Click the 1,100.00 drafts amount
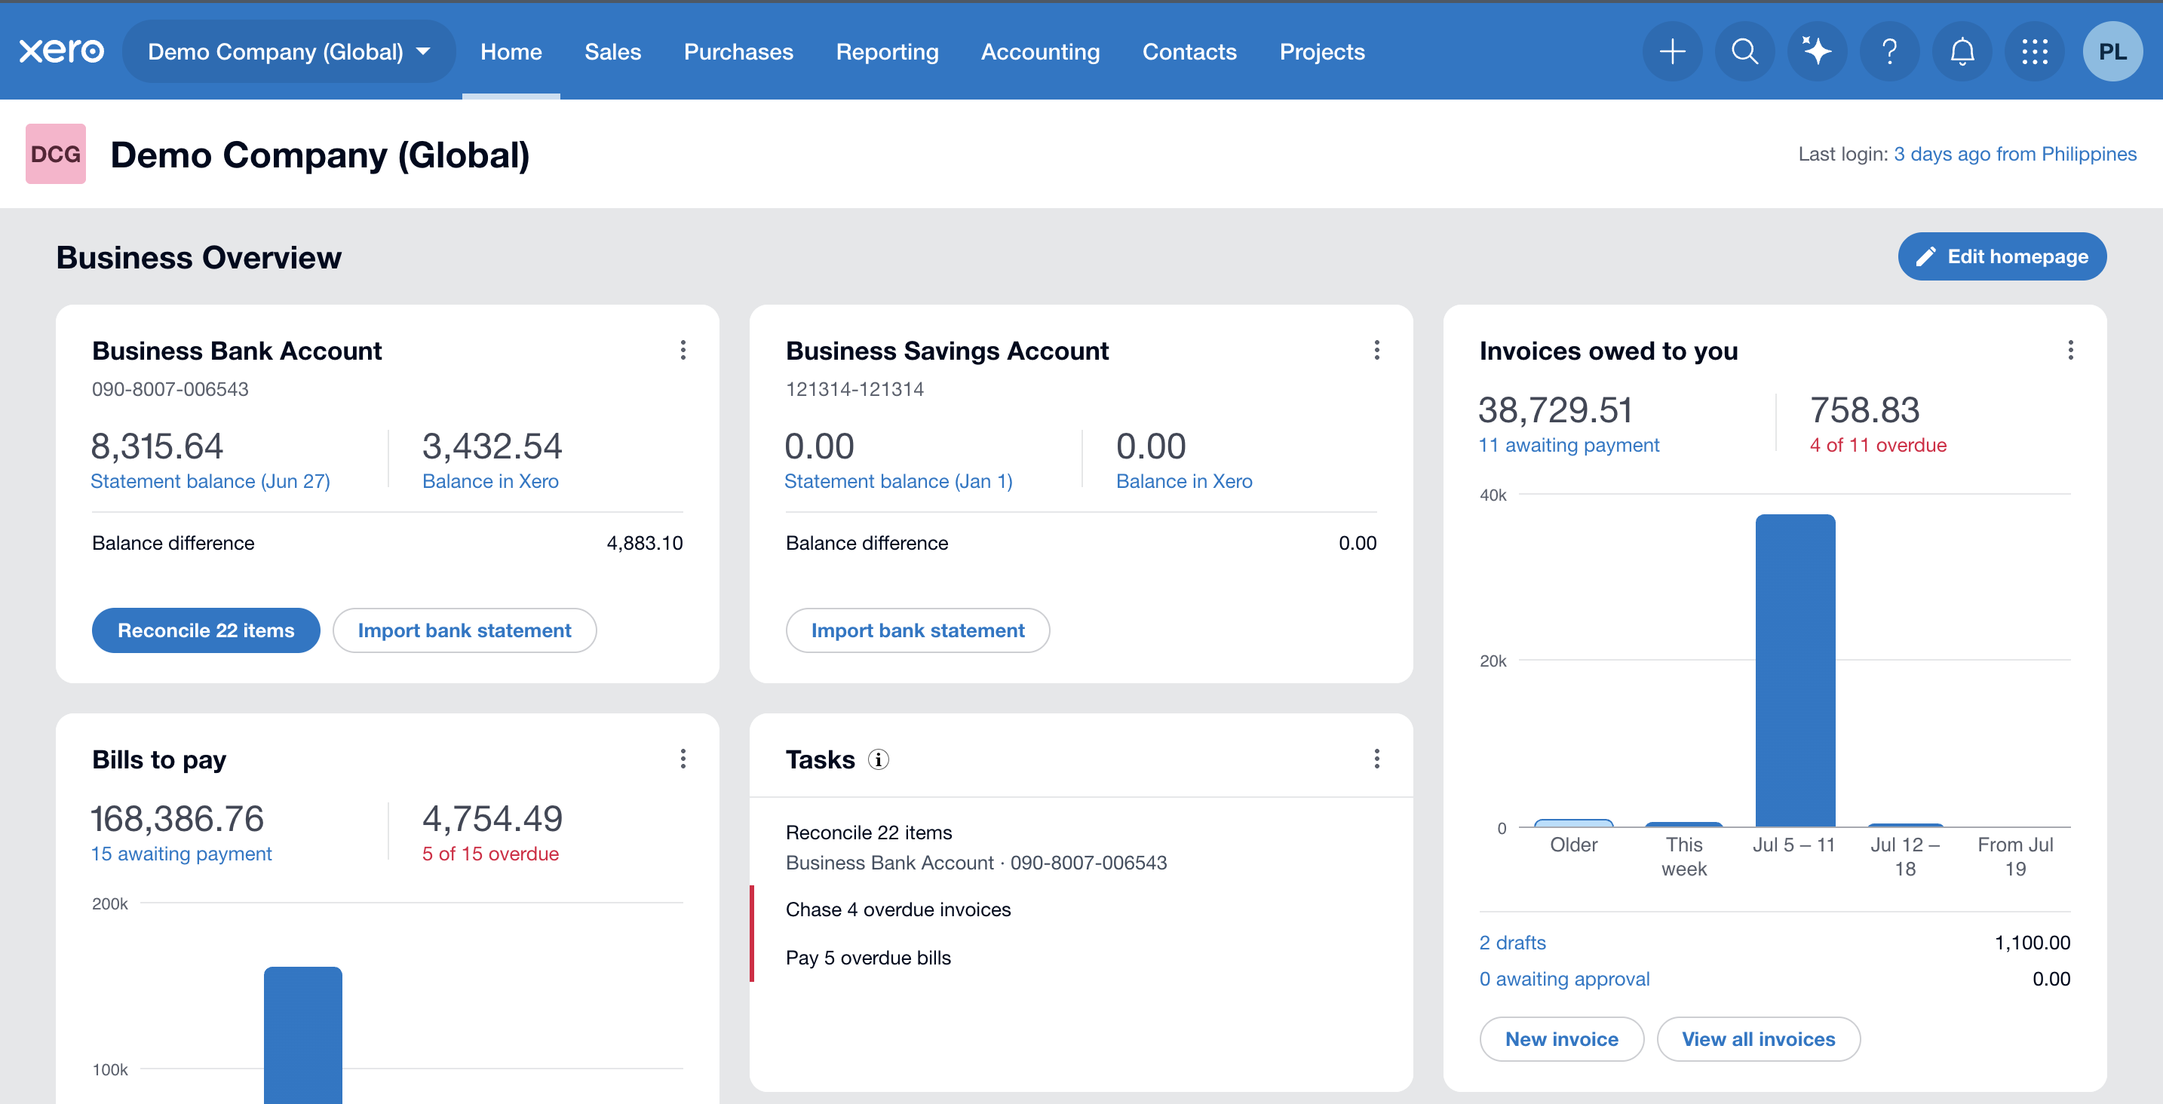The width and height of the screenshot is (2163, 1104). pyautogui.click(x=2033, y=943)
